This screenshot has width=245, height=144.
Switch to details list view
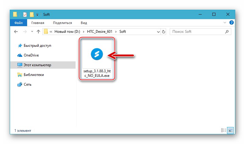pos(224,130)
